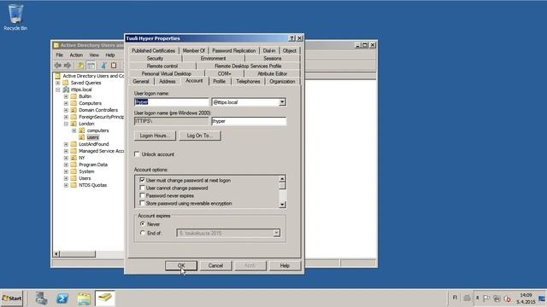Open the Recycle Bin desktop icon
Screen dimensions: 547x307
point(15,17)
